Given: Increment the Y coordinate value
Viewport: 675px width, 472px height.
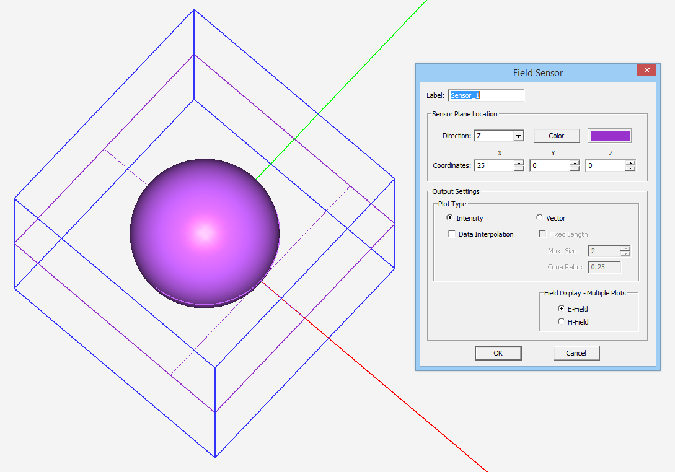Looking at the screenshot, I should [575, 163].
